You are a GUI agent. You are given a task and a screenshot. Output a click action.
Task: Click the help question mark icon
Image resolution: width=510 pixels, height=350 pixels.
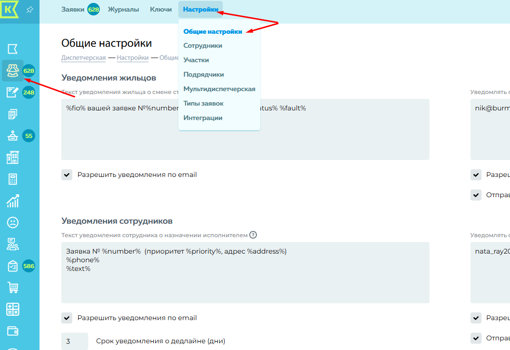pos(253,235)
